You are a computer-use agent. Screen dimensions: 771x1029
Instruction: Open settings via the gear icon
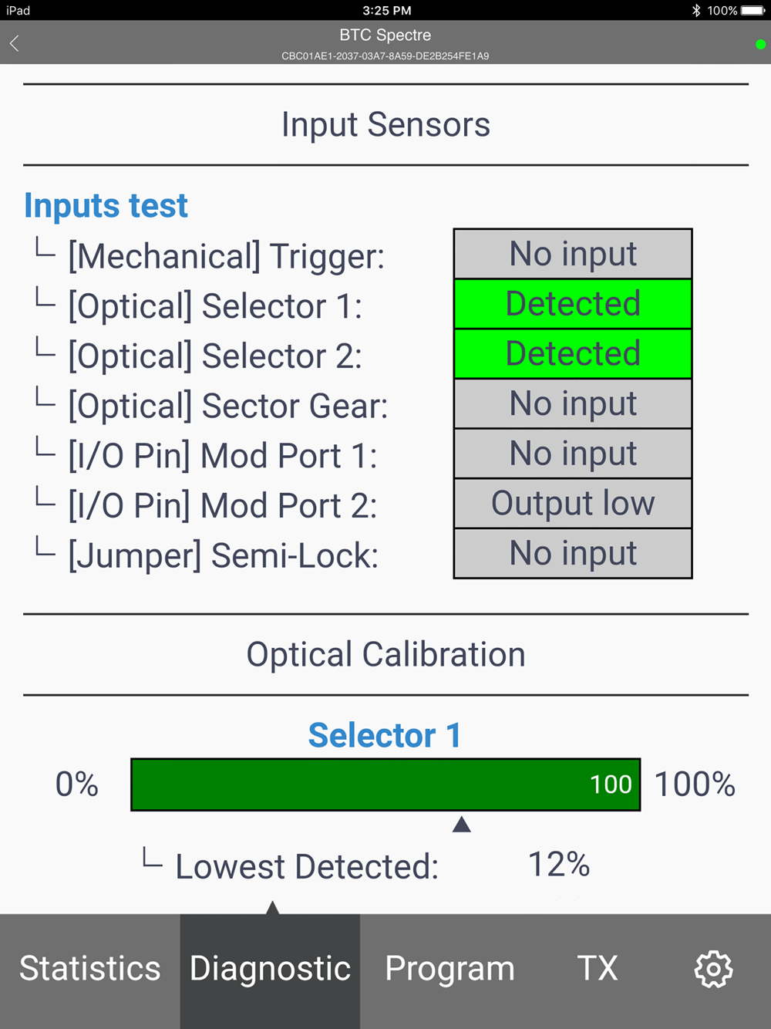click(x=714, y=969)
